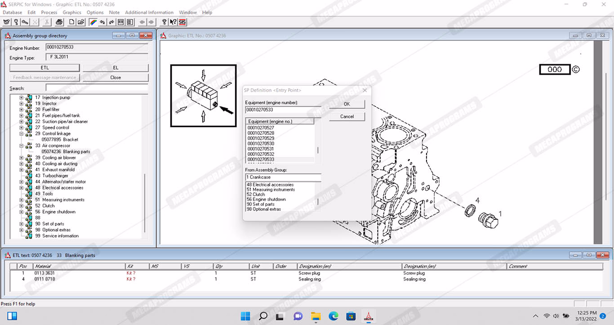Click the ETL button in Assembly group directory
614x325 pixels.
pos(44,68)
